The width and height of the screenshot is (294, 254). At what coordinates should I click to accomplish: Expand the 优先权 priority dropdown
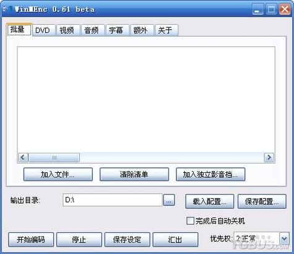(x=284, y=239)
